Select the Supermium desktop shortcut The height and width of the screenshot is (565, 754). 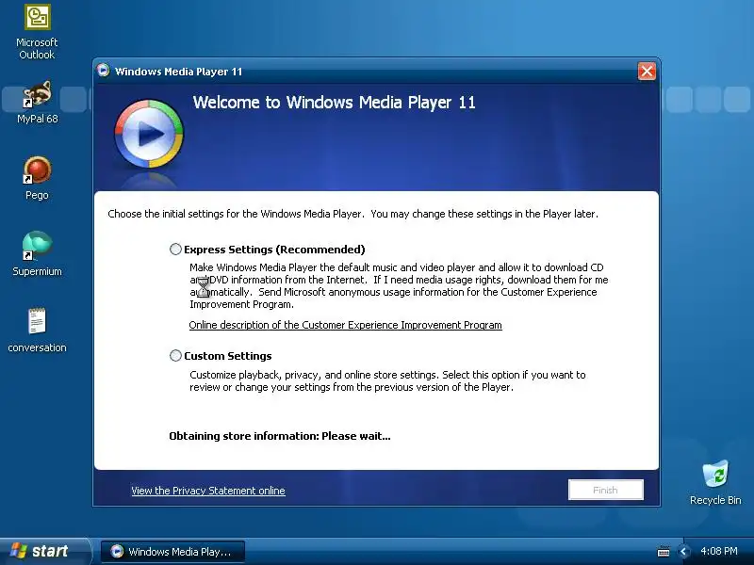[37, 253]
